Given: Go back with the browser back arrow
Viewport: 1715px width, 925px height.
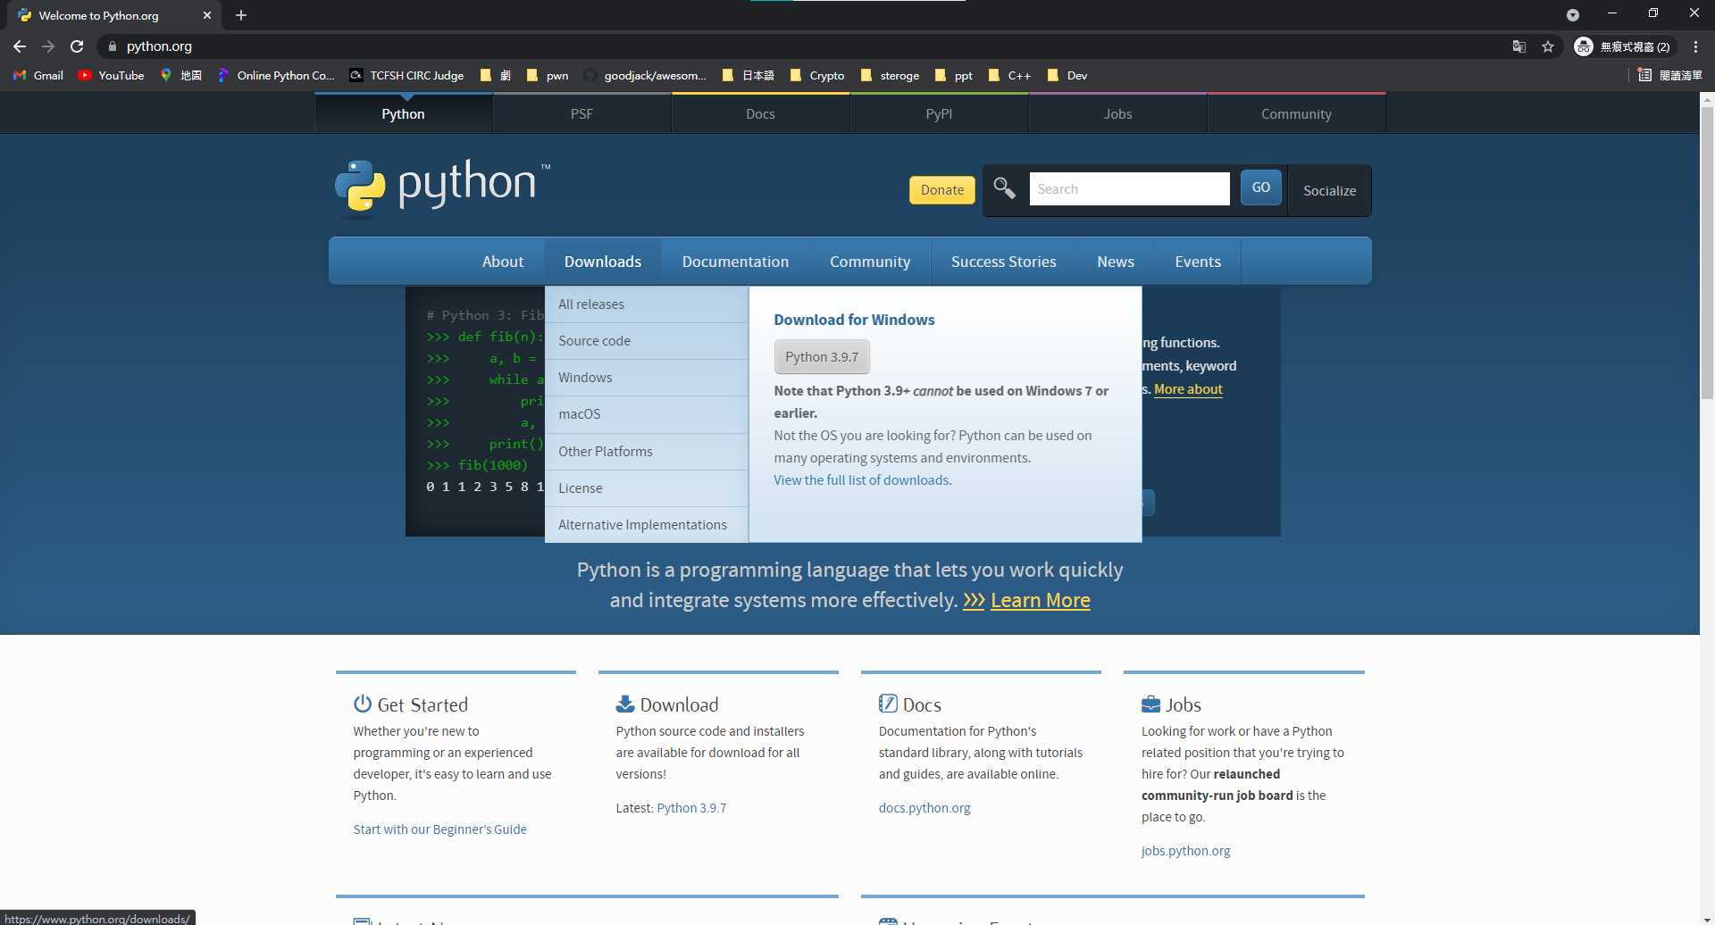Looking at the screenshot, I should 20,46.
